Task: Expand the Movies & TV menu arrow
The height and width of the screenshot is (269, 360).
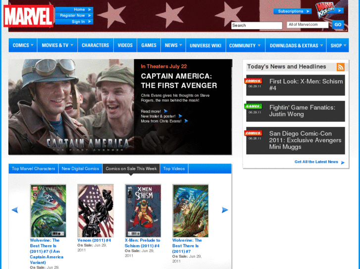Action: [72, 45]
